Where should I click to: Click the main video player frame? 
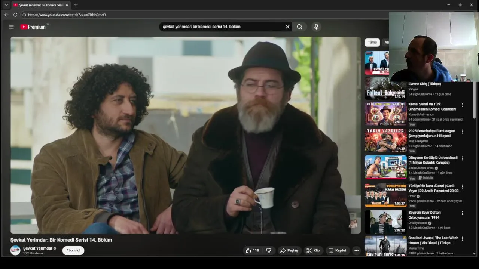186,135
